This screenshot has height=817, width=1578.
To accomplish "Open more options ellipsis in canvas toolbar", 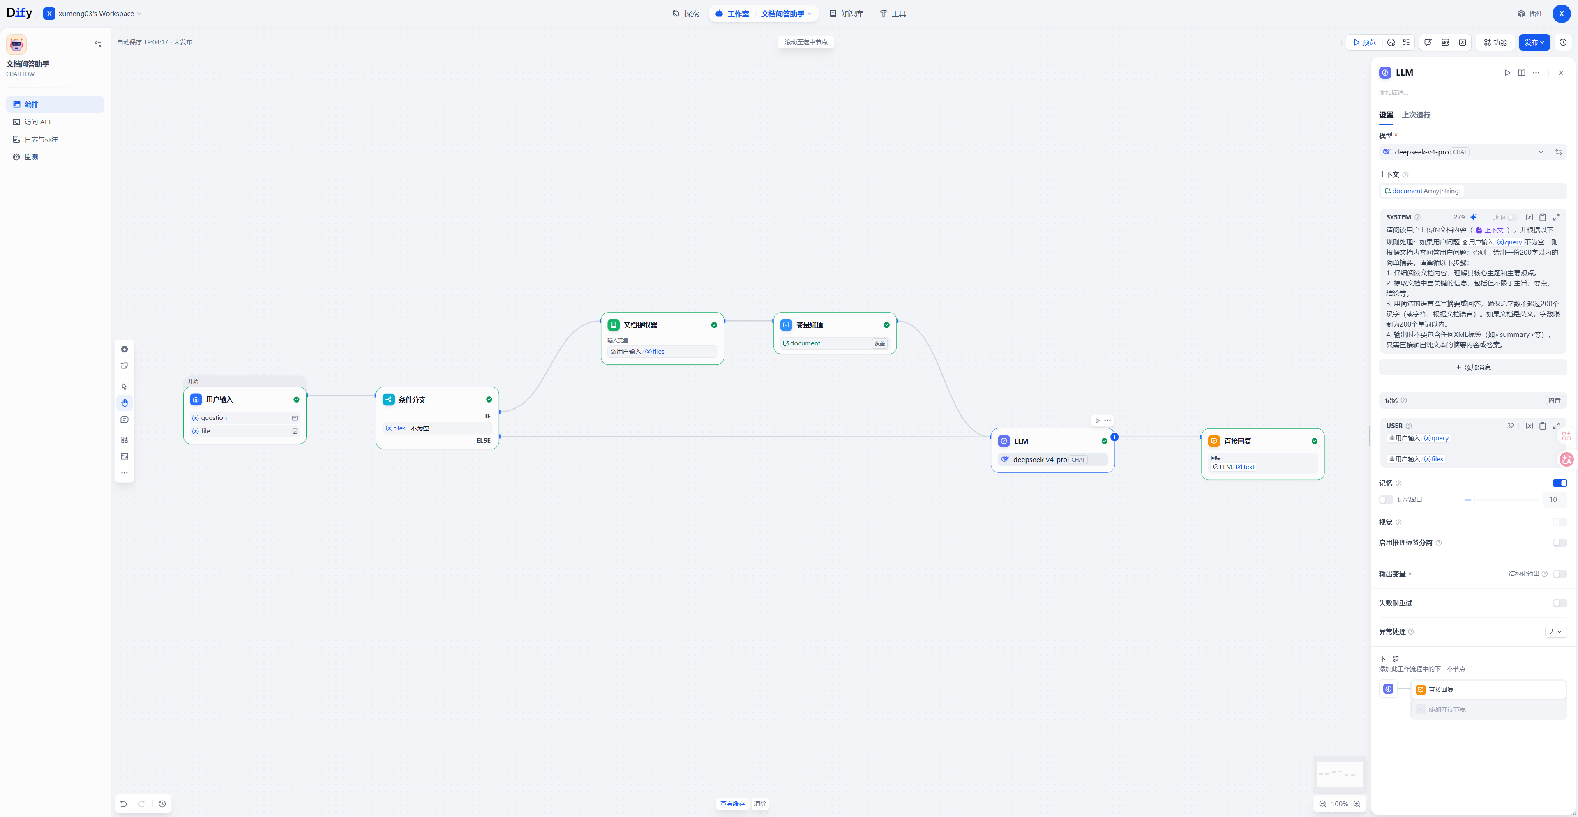I will pos(125,473).
